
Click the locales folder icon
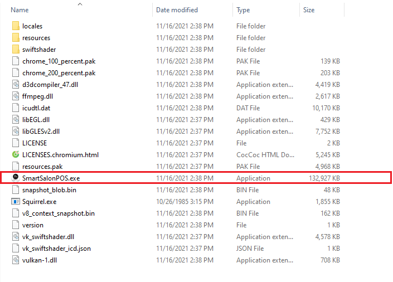pyautogui.click(x=16, y=26)
